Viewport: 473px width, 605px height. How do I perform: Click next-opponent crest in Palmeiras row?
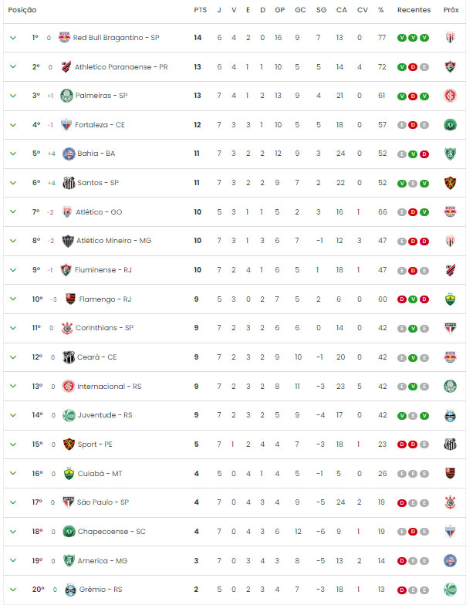(451, 96)
